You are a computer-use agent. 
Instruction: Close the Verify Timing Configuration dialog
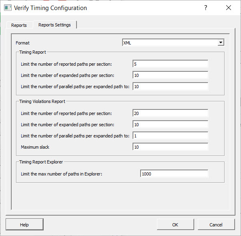click(x=229, y=8)
